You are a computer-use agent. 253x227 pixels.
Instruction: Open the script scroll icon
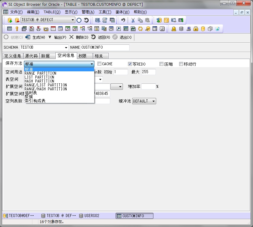pyautogui.click(x=105, y=20)
